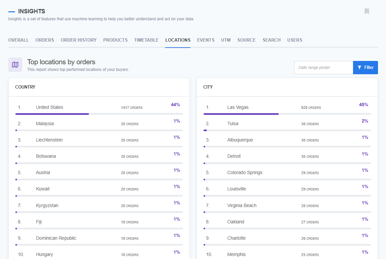Click 19 ORDERS value for Fiji

point(130,222)
